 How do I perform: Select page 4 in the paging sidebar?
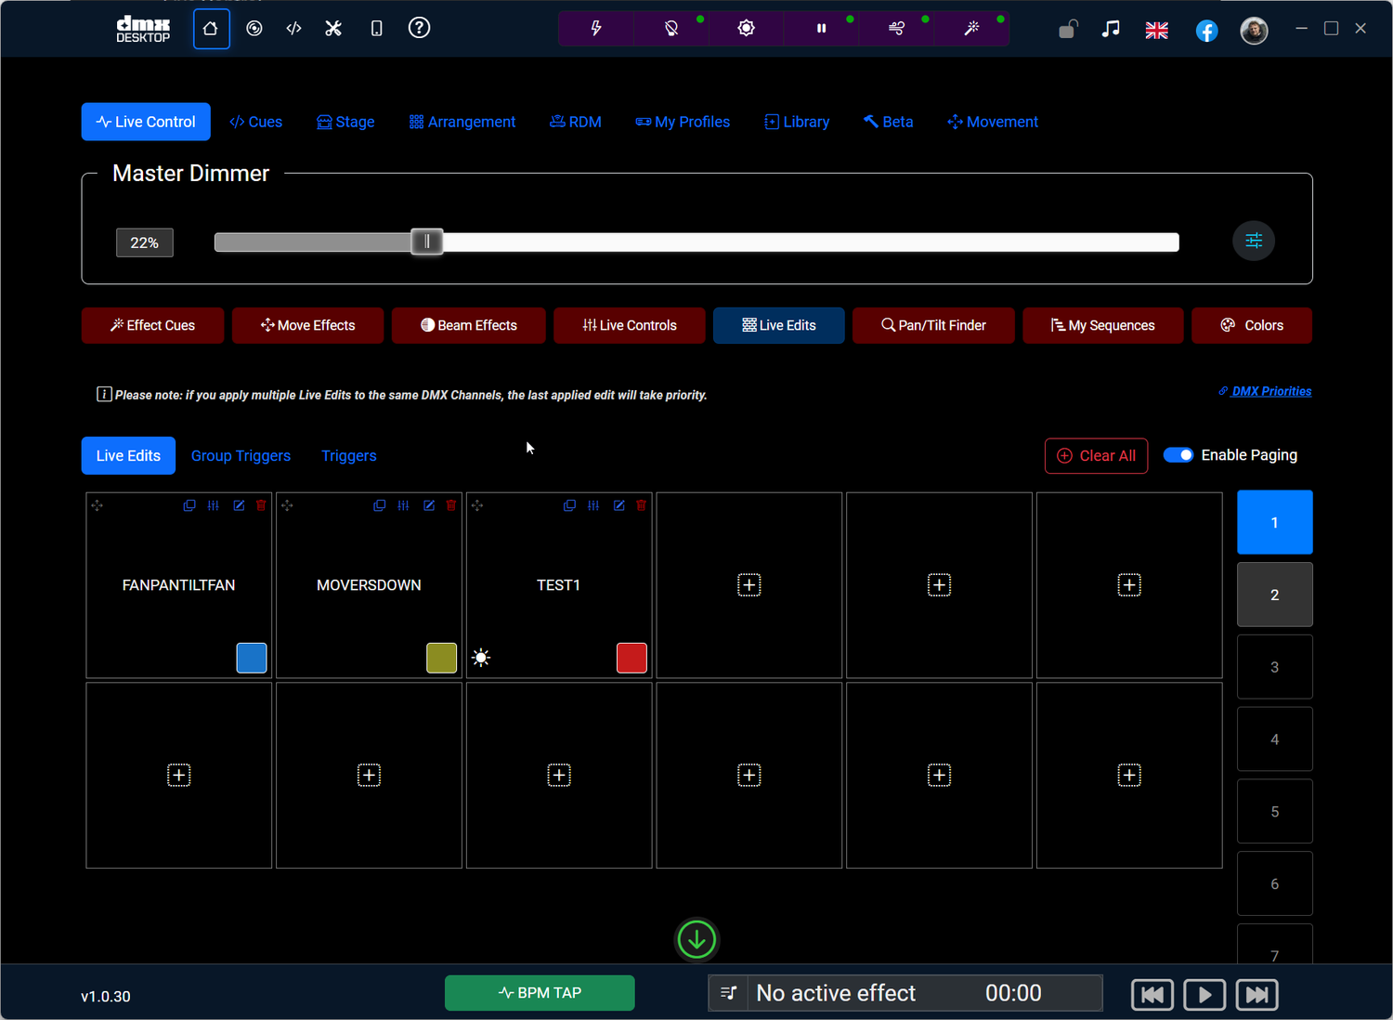pos(1274,739)
